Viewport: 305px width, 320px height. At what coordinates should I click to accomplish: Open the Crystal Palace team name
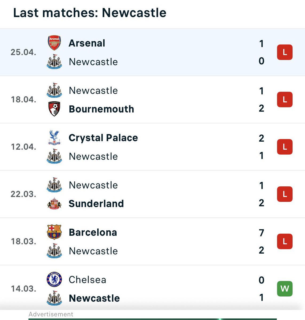103,138
